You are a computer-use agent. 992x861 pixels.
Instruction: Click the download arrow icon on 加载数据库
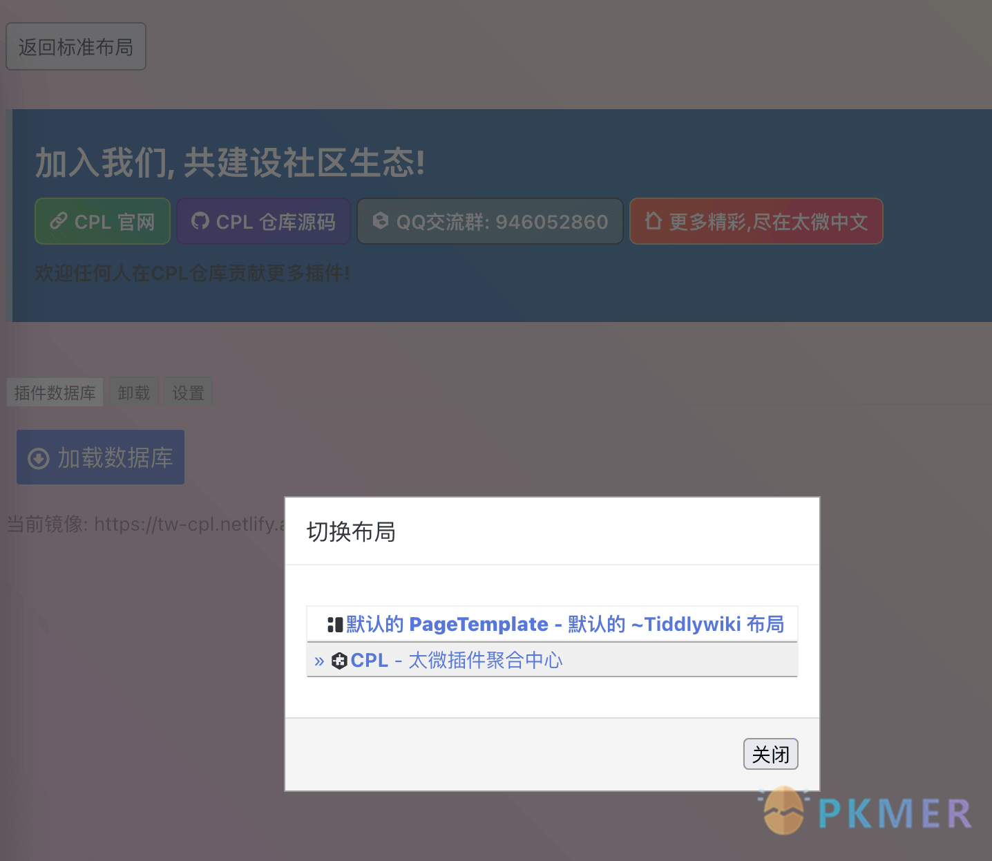click(x=39, y=458)
